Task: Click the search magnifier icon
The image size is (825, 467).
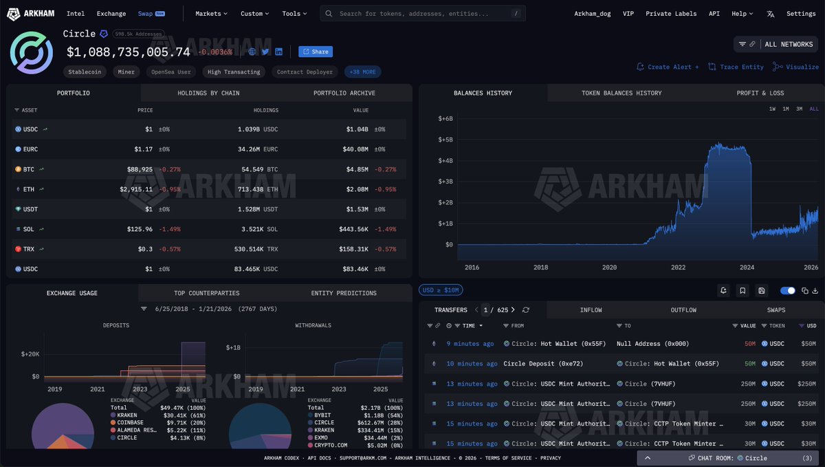Action: (329, 14)
